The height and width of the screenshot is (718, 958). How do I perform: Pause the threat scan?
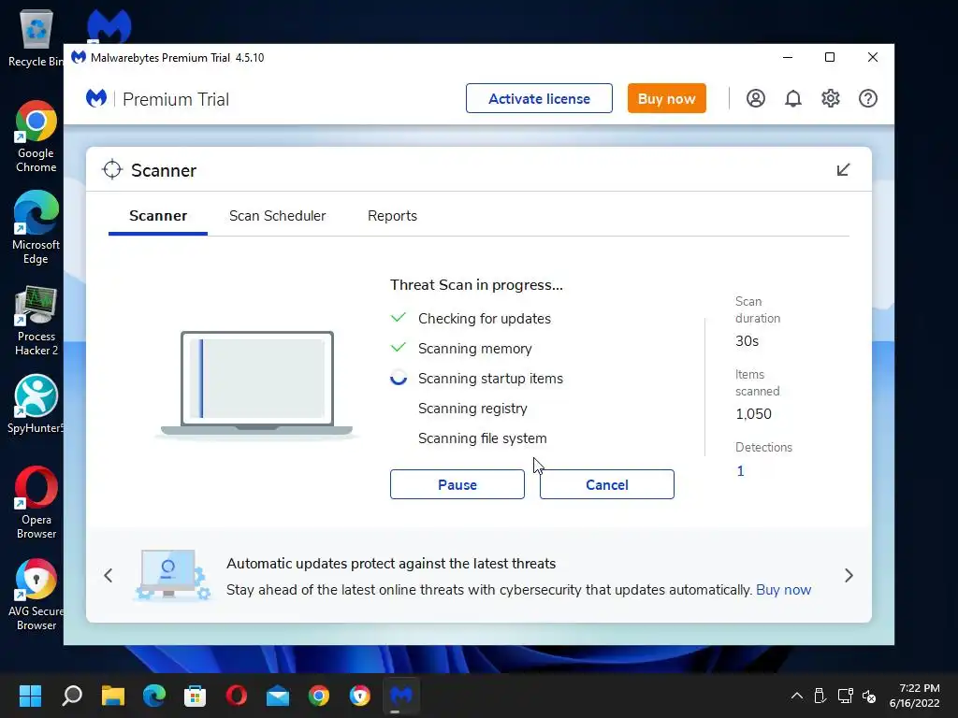(x=457, y=484)
